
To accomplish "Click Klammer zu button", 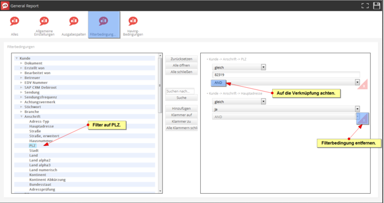I will tap(181, 121).
